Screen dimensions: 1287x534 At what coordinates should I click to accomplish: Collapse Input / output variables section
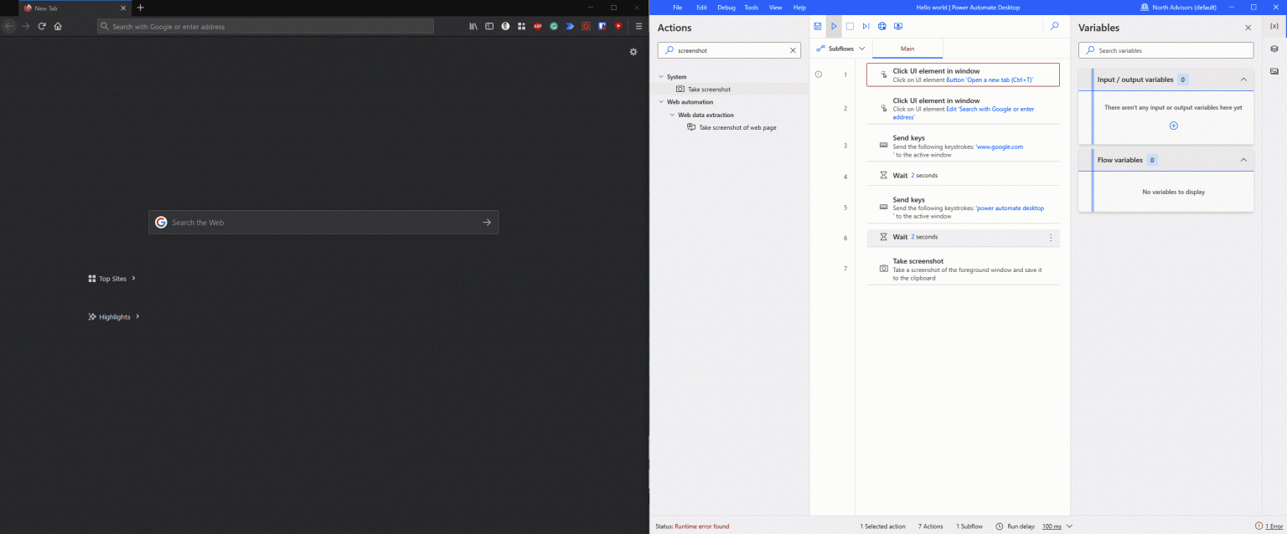point(1243,80)
